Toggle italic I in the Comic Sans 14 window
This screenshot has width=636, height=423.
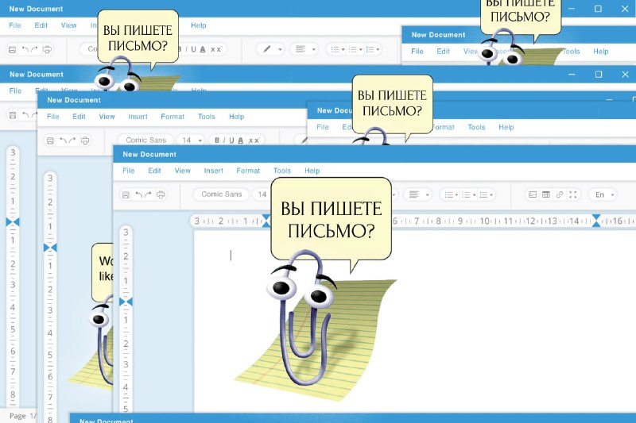tap(224, 140)
